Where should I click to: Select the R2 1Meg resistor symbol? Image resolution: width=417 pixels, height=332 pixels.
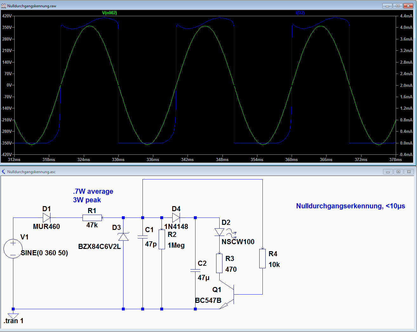[x=162, y=239]
